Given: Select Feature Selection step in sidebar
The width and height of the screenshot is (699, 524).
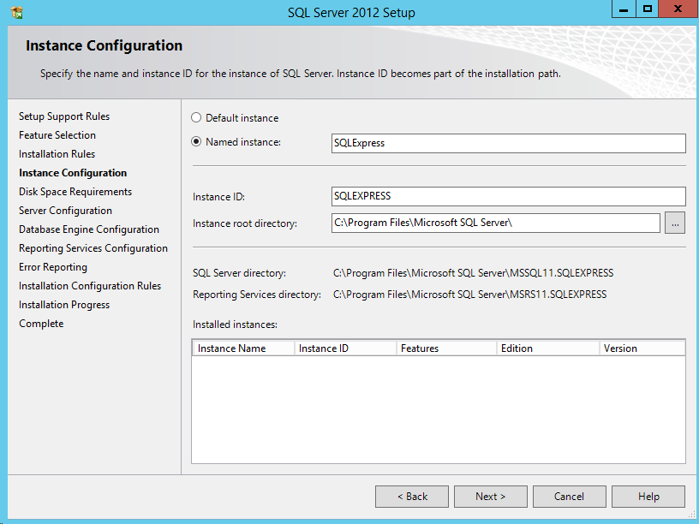Looking at the screenshot, I should point(57,135).
